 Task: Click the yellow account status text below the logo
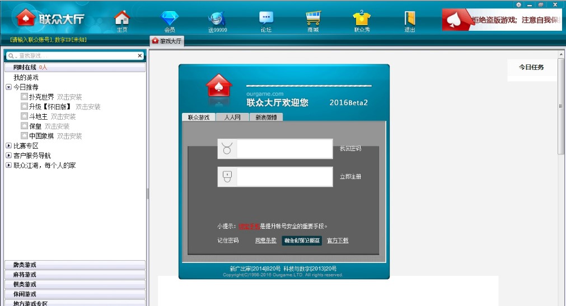coord(48,40)
